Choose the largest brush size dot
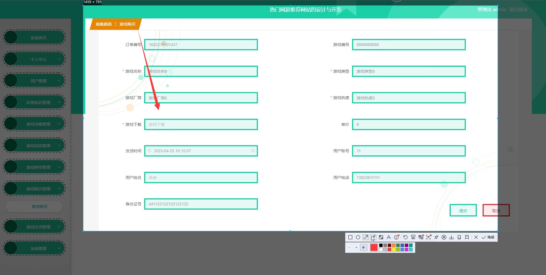The width and height of the screenshot is (546, 275). click(x=363, y=247)
